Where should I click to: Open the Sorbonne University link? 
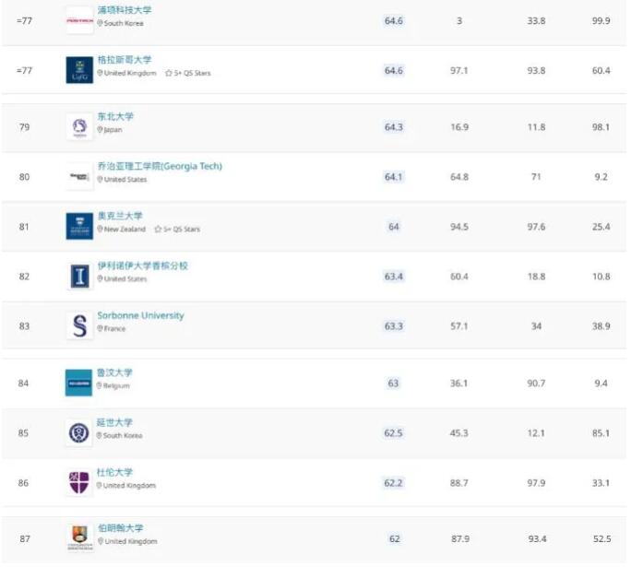tap(140, 315)
